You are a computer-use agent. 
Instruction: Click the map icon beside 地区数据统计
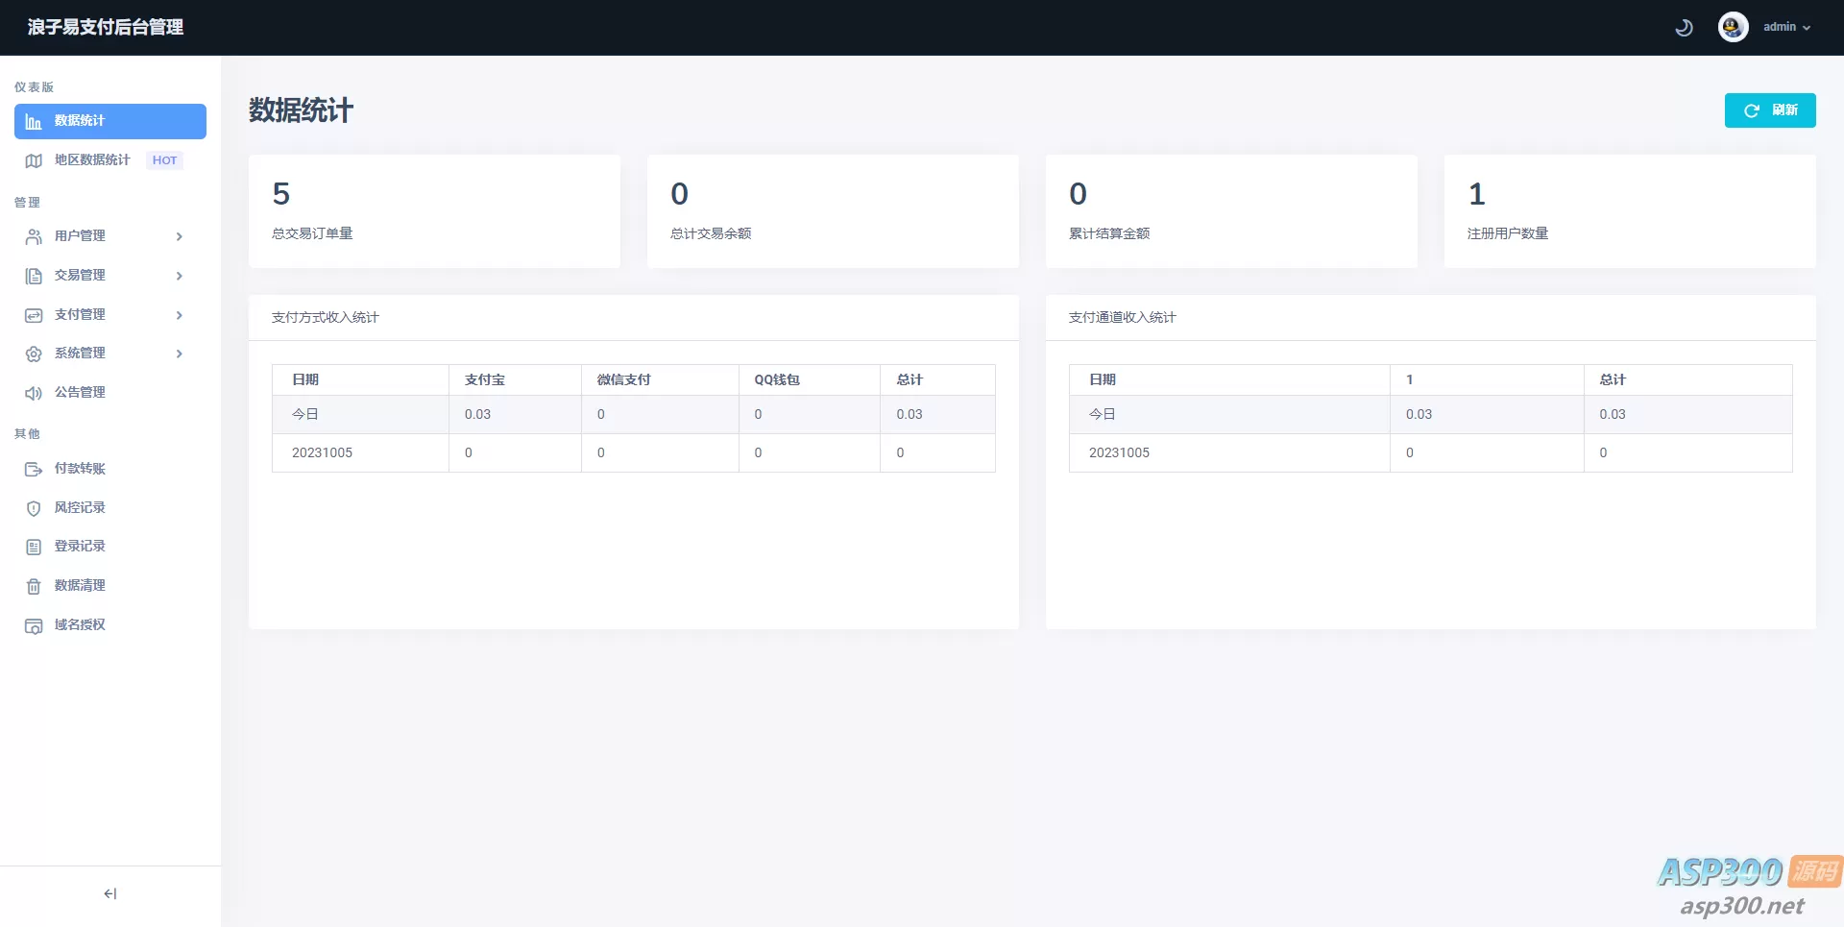(x=34, y=160)
